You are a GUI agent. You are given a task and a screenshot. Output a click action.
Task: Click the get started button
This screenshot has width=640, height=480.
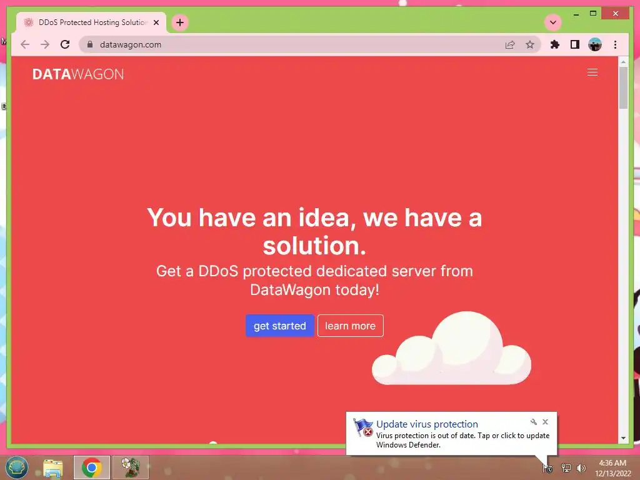click(x=279, y=326)
